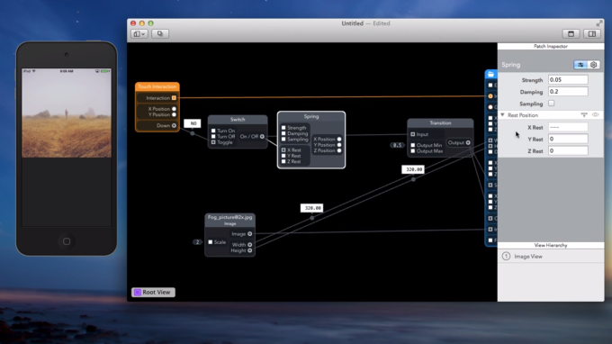The width and height of the screenshot is (612, 344).
Task: Click the publish icon next to Rest Position
Action: click(584, 114)
